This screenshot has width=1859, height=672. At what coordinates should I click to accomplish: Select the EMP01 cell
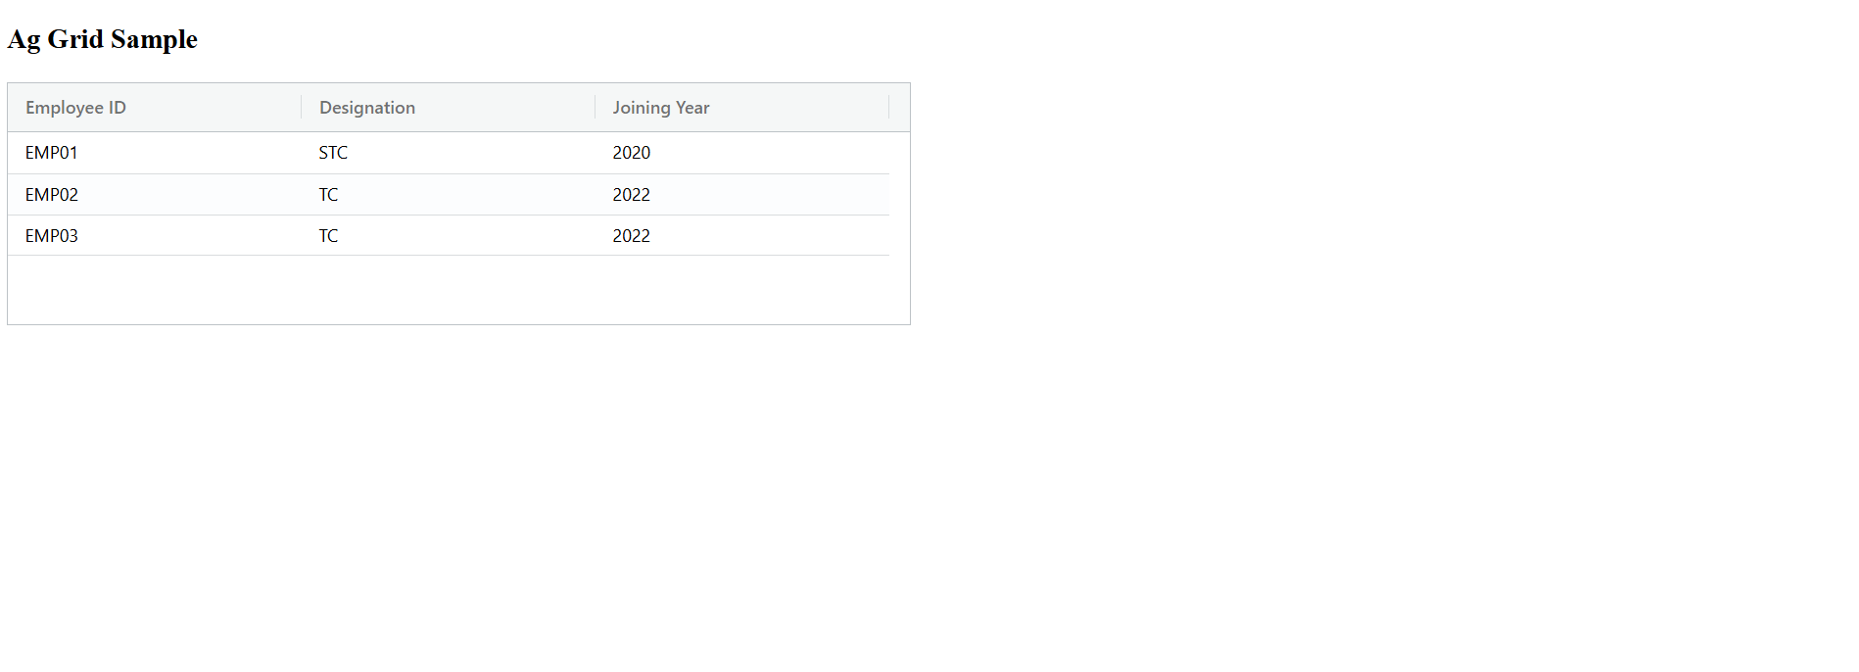(x=52, y=153)
